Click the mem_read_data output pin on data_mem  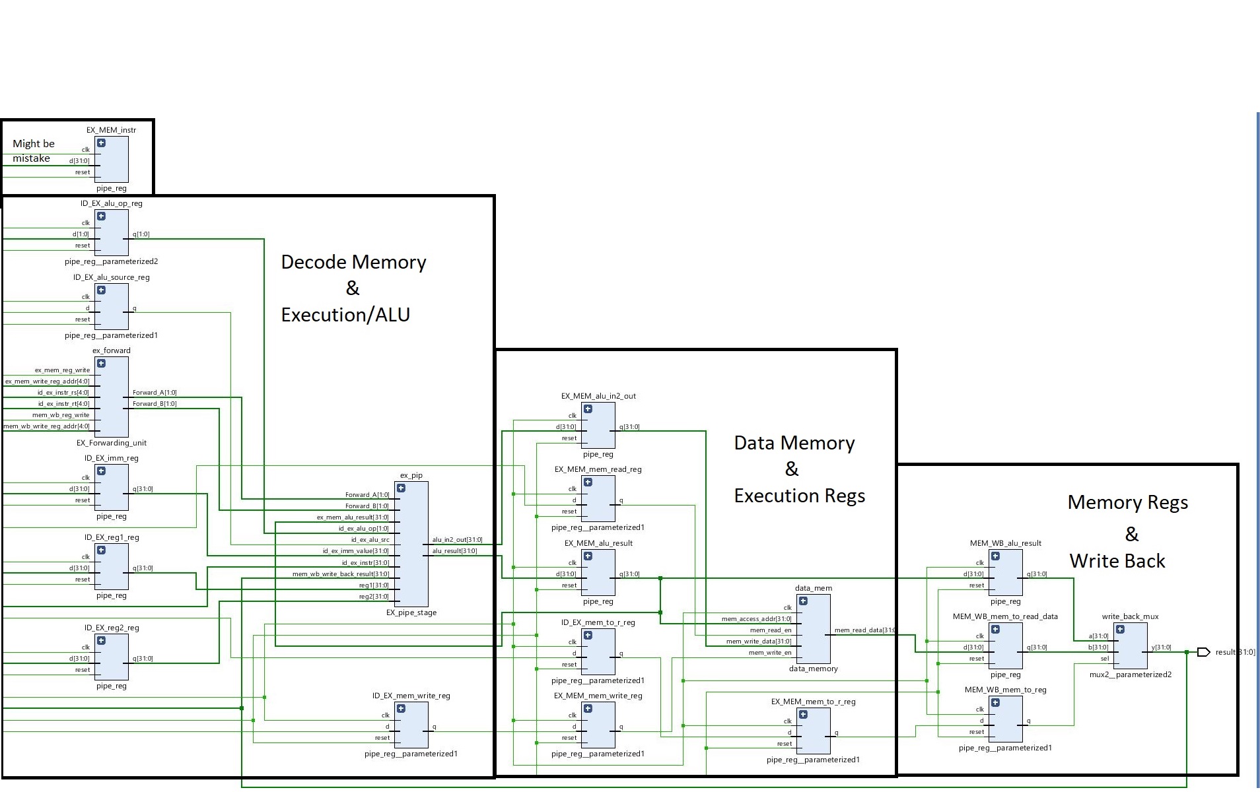coord(864,630)
